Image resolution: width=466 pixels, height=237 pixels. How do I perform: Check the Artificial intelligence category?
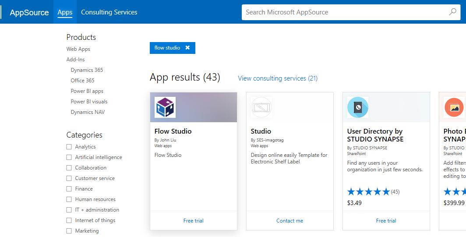[x=69, y=157]
